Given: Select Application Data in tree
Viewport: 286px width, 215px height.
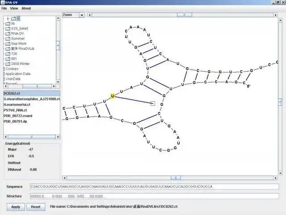Looking at the screenshot, I should pyautogui.click(x=18, y=74).
